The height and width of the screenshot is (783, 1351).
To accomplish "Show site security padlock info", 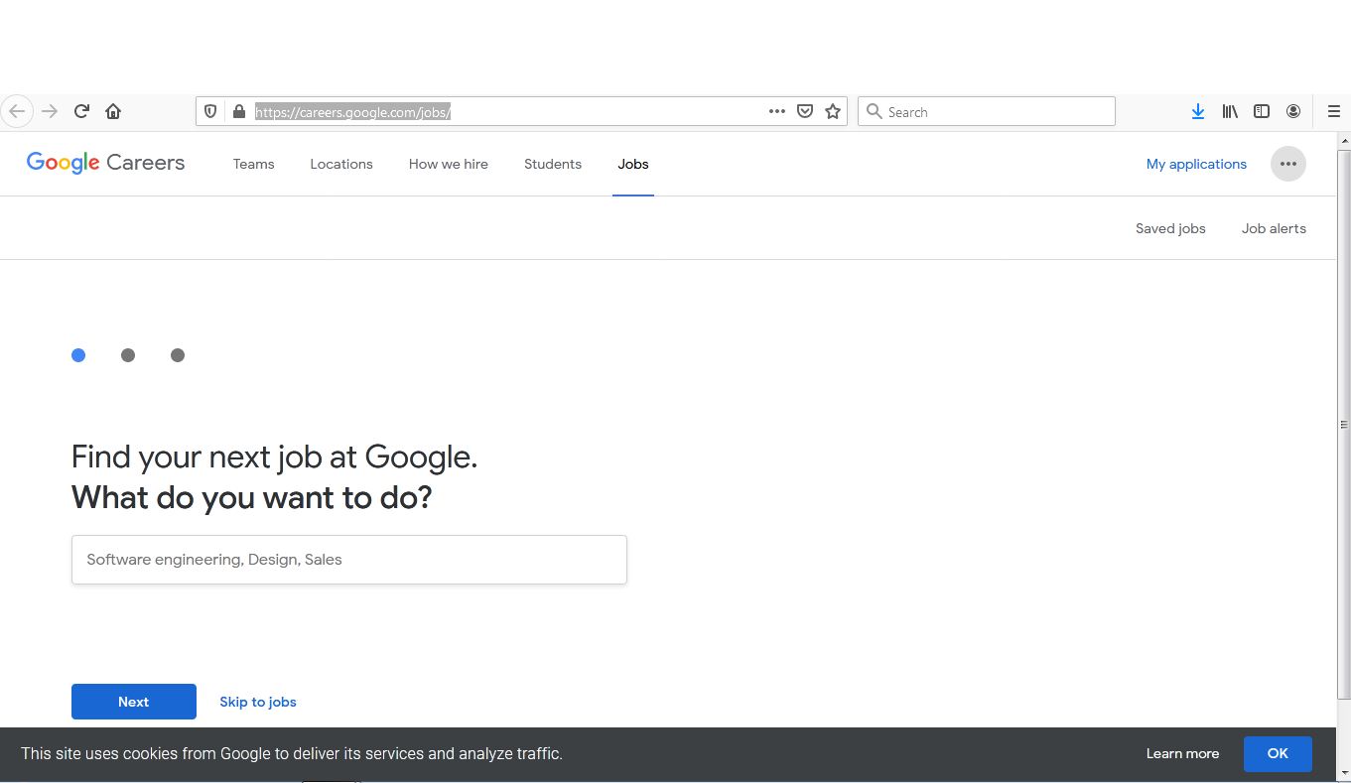I will click(x=238, y=112).
